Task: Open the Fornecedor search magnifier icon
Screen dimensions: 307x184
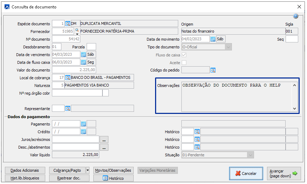Action: 77,30
